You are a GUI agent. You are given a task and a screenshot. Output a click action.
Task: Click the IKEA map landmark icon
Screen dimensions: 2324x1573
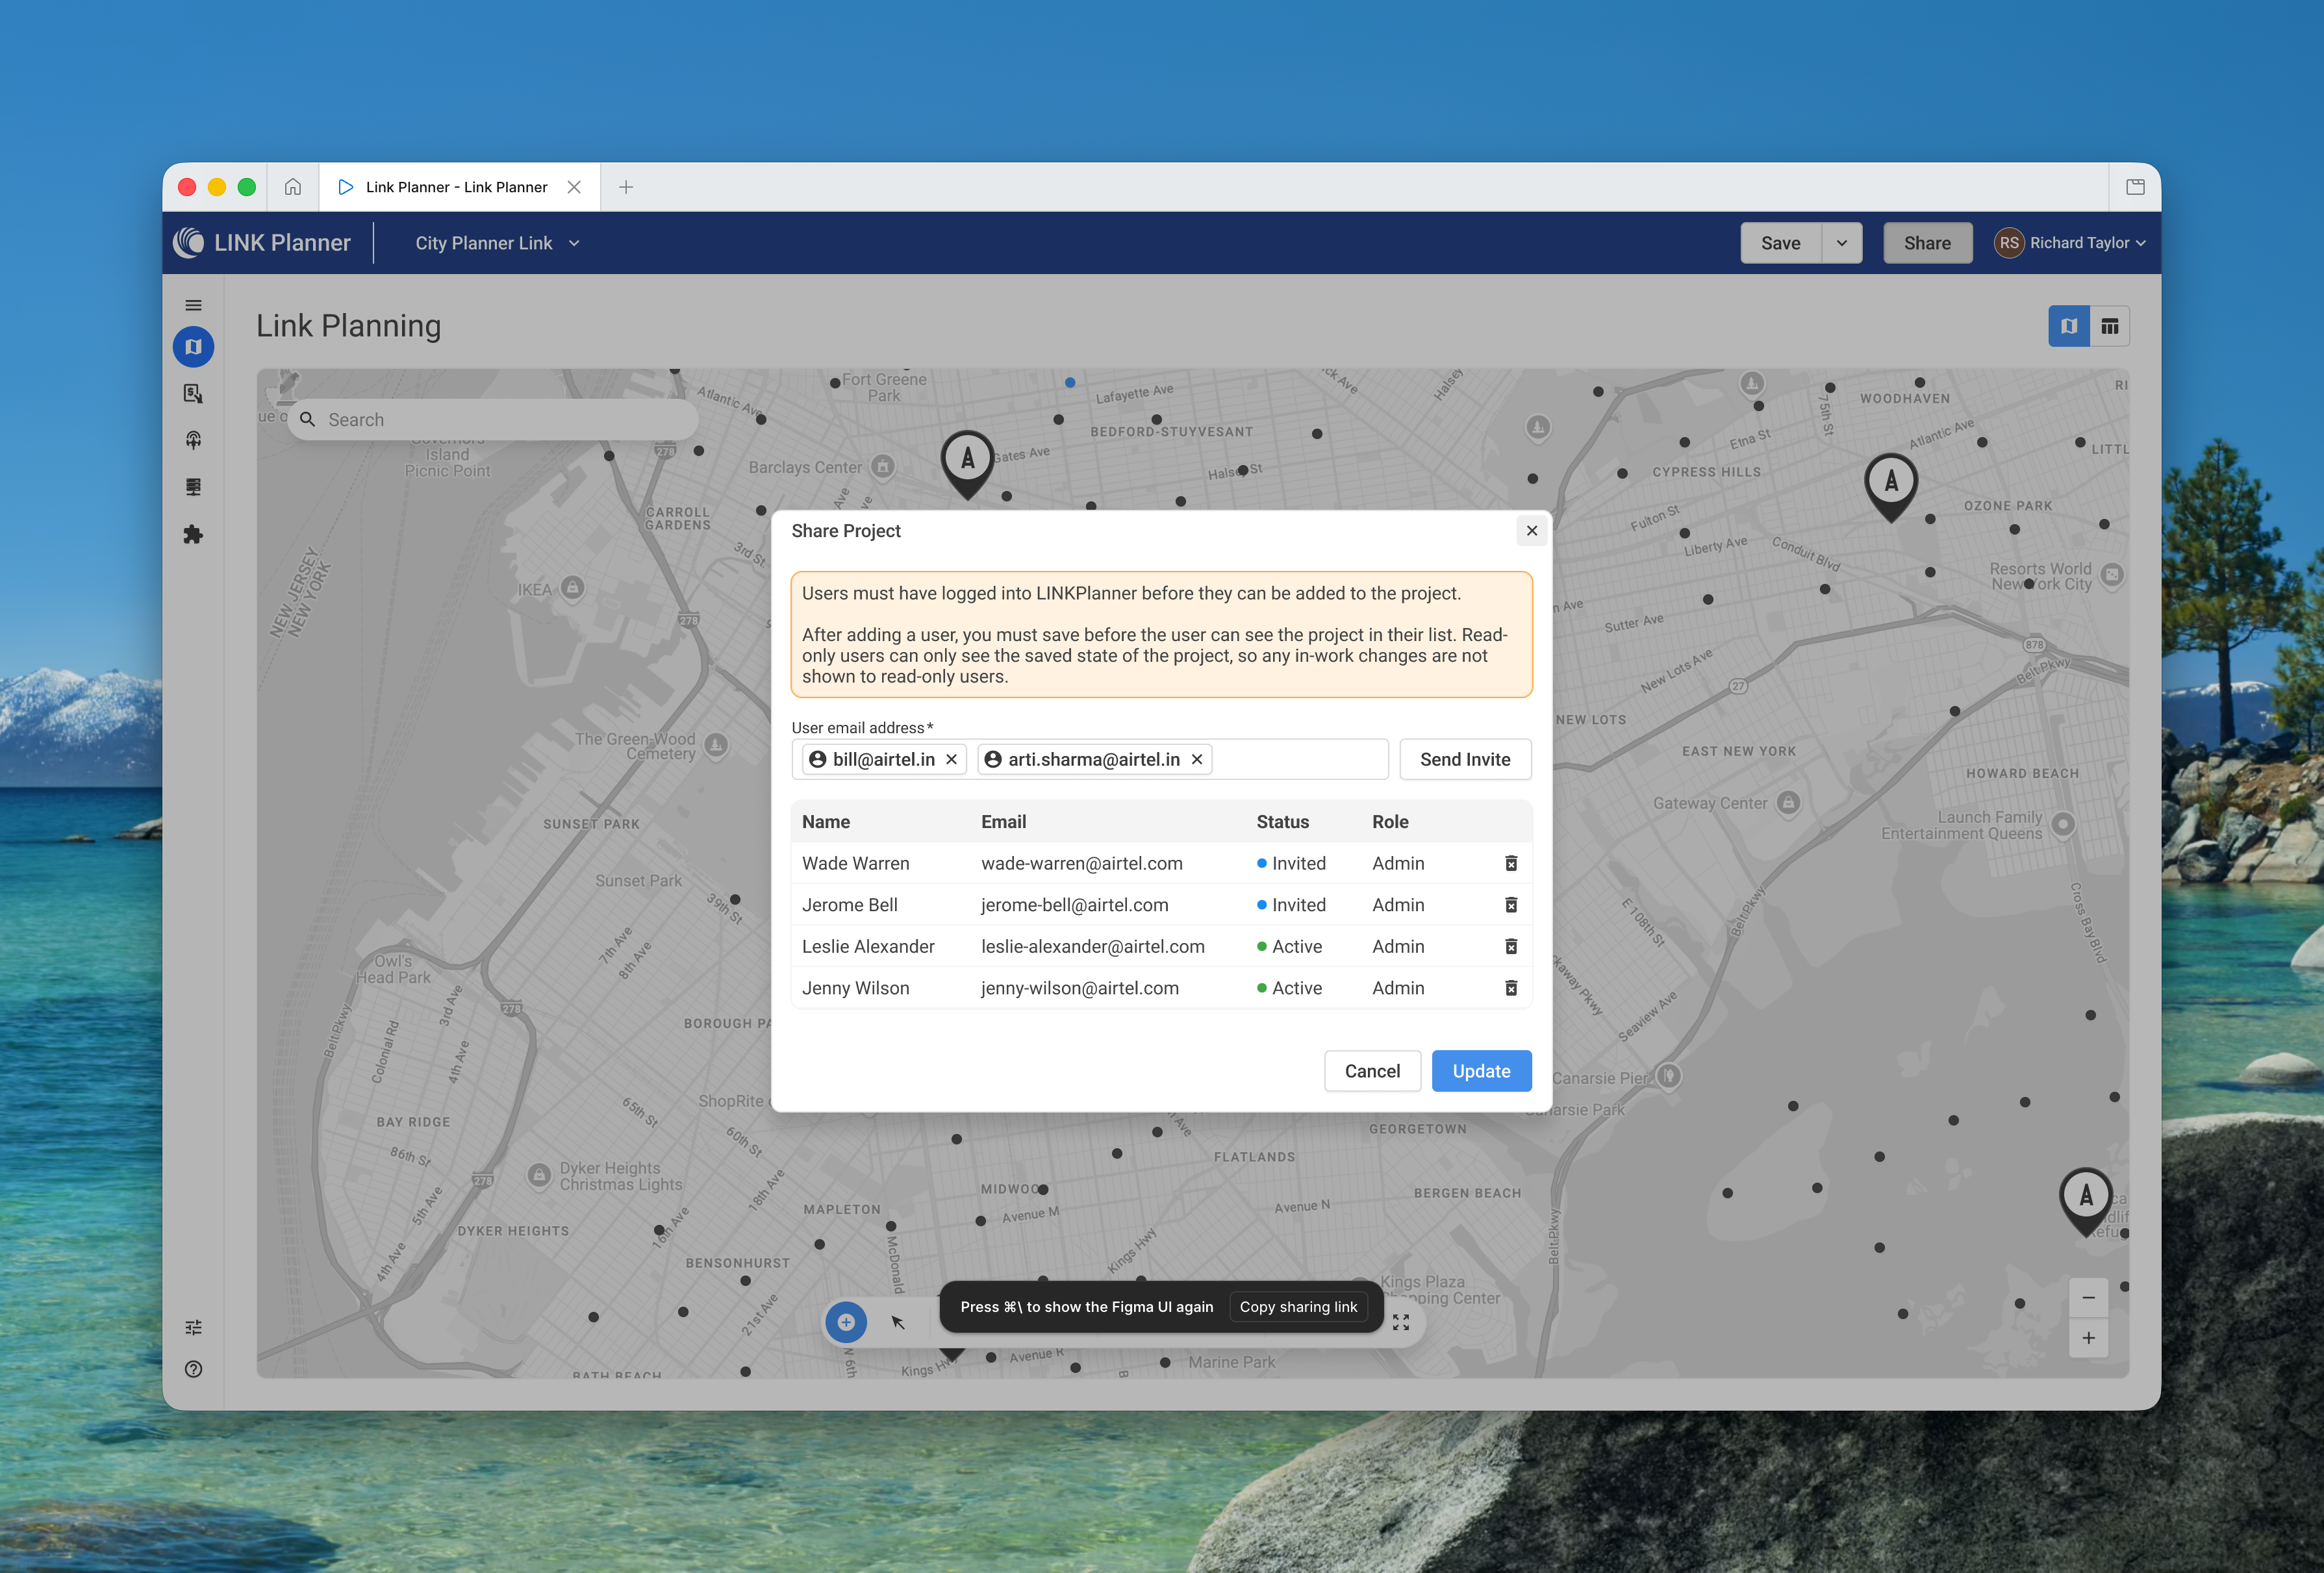pos(572,588)
